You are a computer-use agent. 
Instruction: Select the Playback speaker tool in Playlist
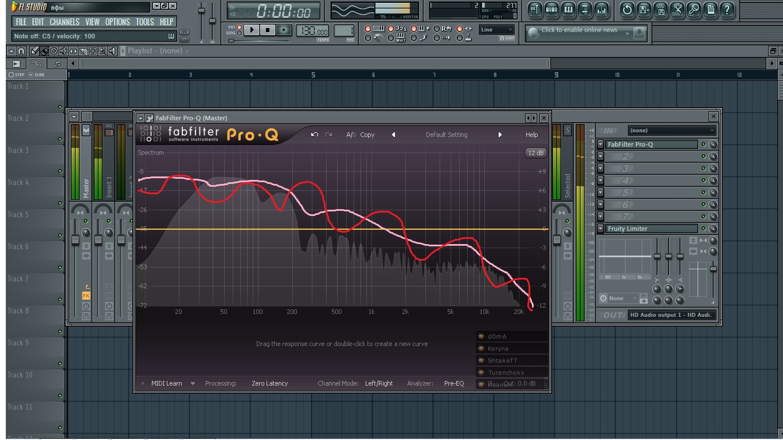[112, 51]
